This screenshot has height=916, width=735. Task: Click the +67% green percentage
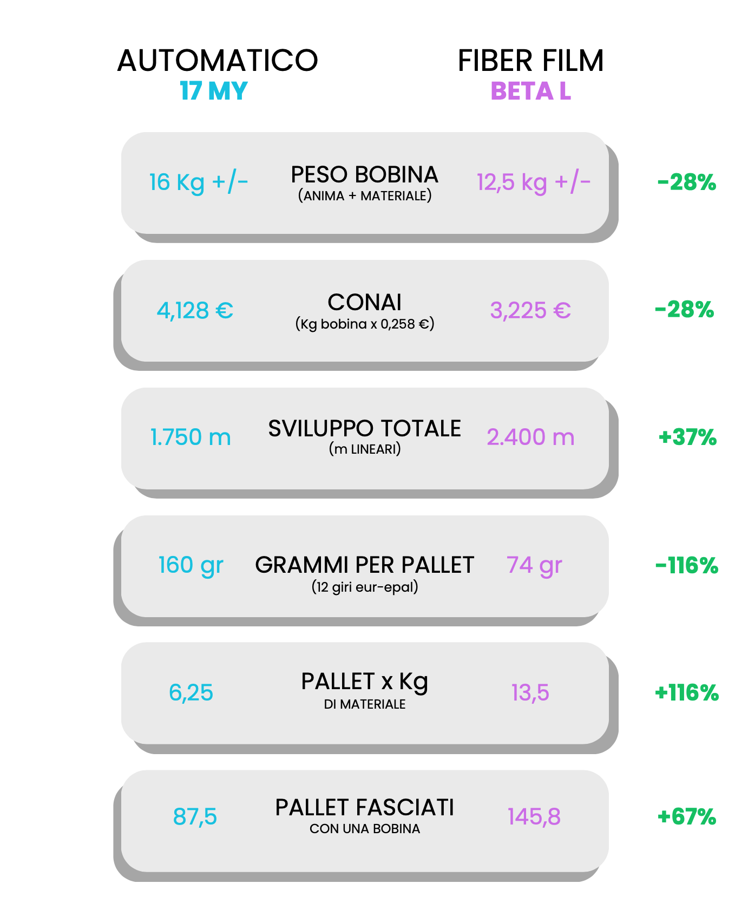coord(687,816)
